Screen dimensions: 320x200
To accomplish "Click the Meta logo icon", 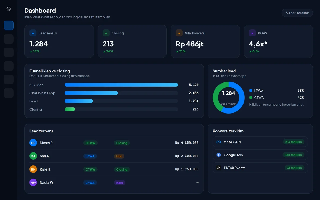I will 219,142.
